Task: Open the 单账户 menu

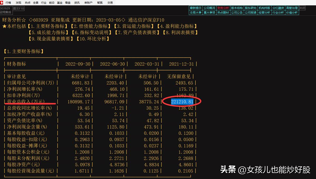Action: (88, 3)
